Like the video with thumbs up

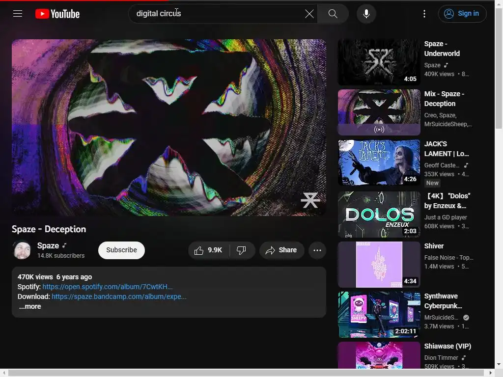pos(208,250)
